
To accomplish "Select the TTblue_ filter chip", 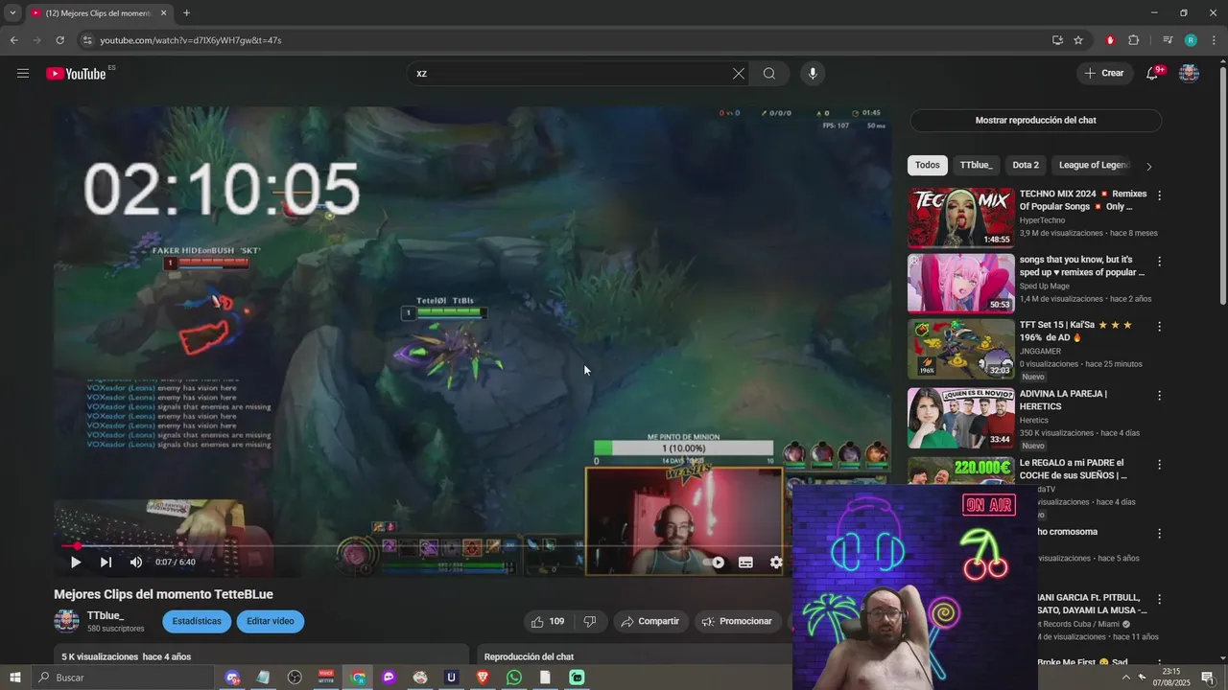I will [976, 165].
